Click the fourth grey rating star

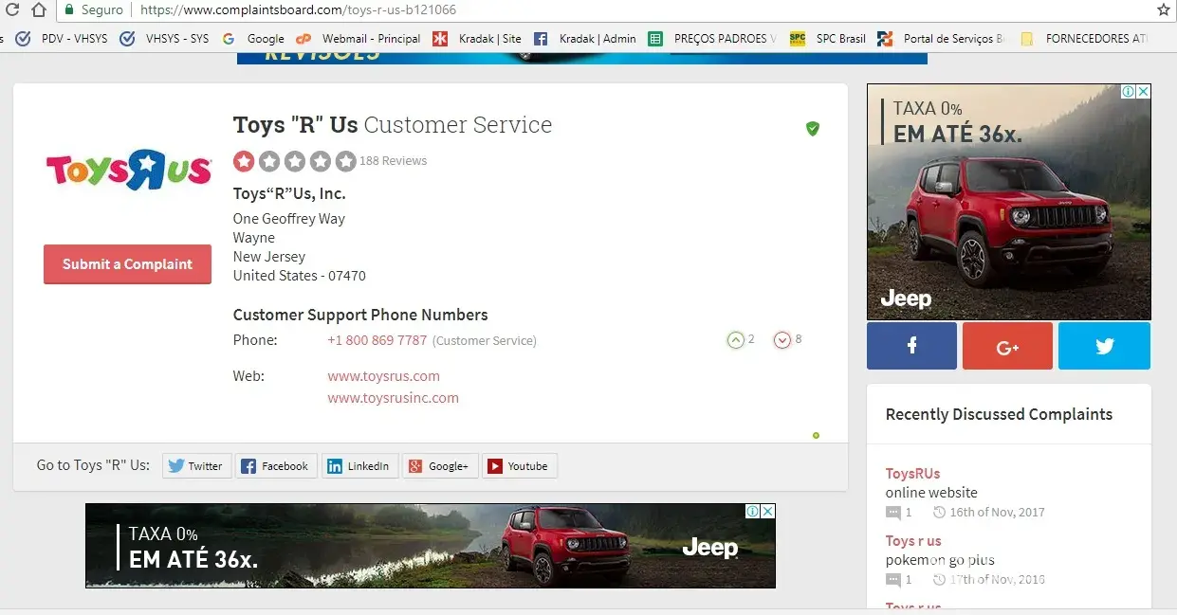coord(321,161)
